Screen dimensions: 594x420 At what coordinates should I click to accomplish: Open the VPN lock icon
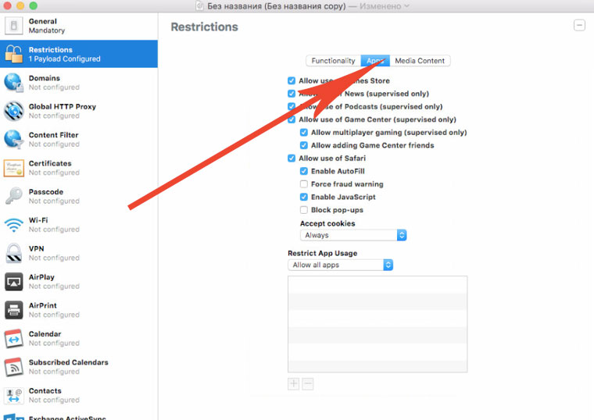pyautogui.click(x=14, y=253)
